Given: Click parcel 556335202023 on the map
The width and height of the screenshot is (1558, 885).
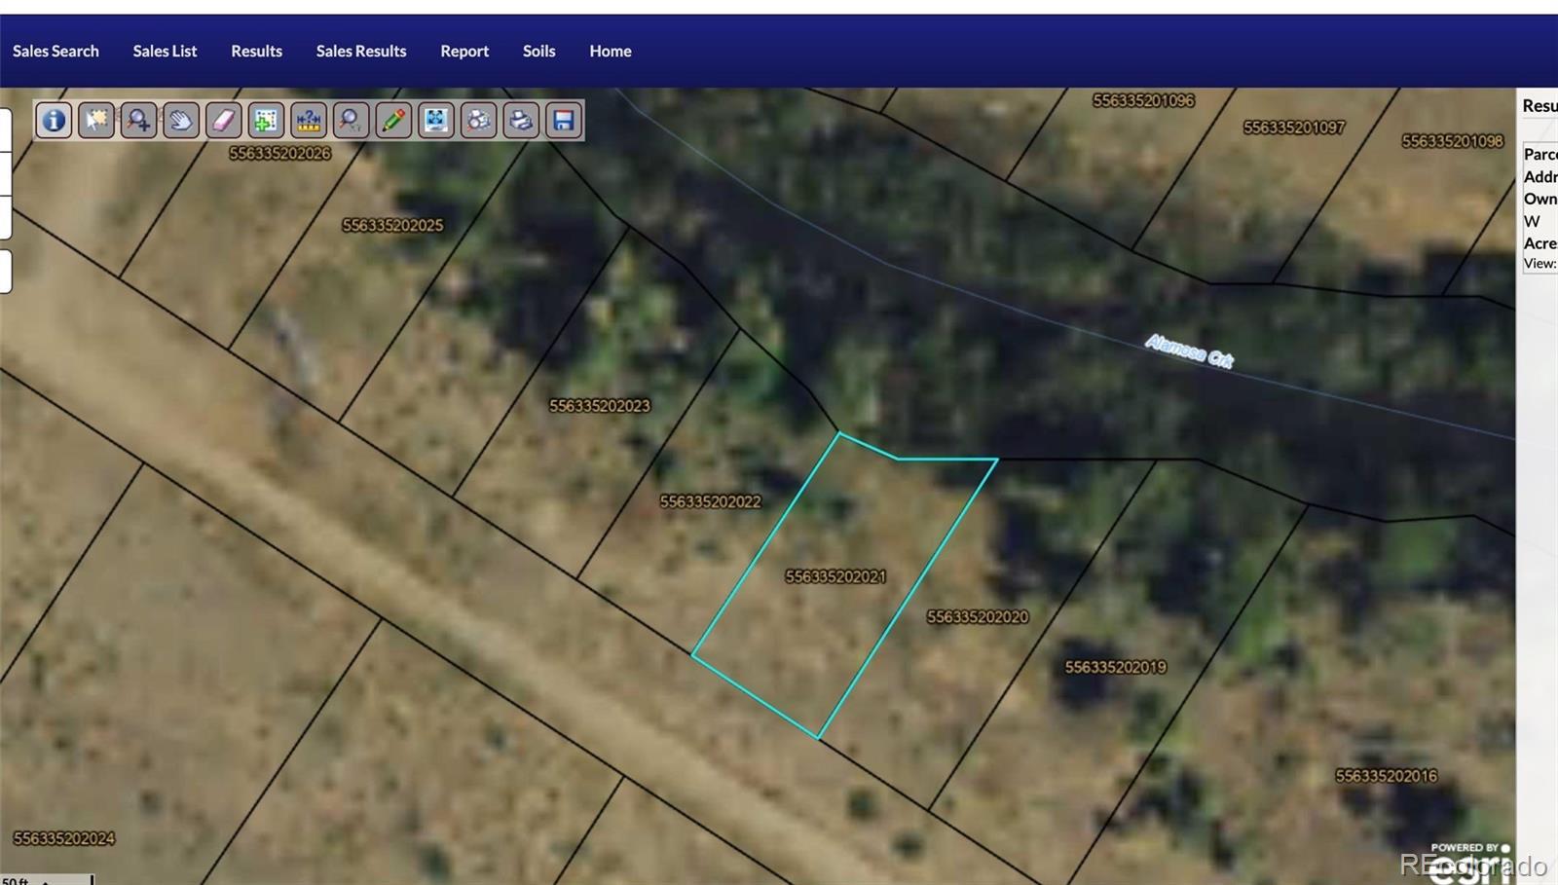Looking at the screenshot, I should (599, 406).
